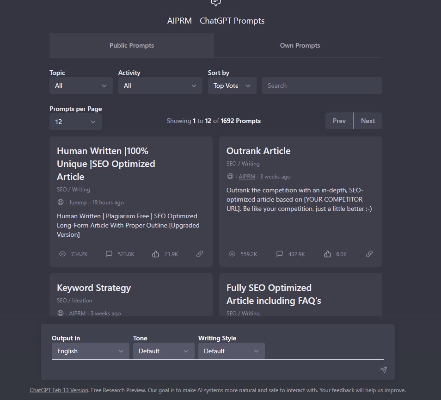Open the Keyword Strategy prompt title
This screenshot has height=400, width=441.
tap(94, 288)
